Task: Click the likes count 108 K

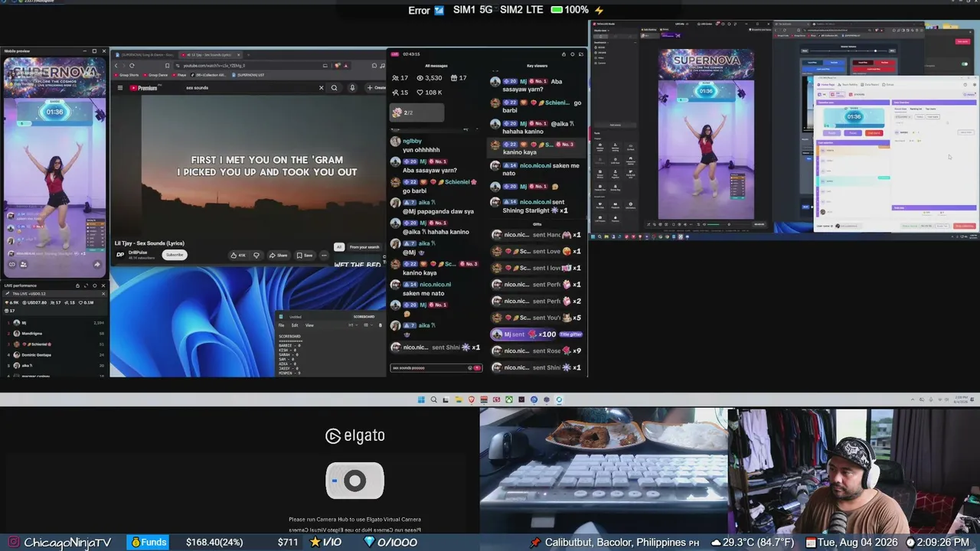Action: (429, 93)
